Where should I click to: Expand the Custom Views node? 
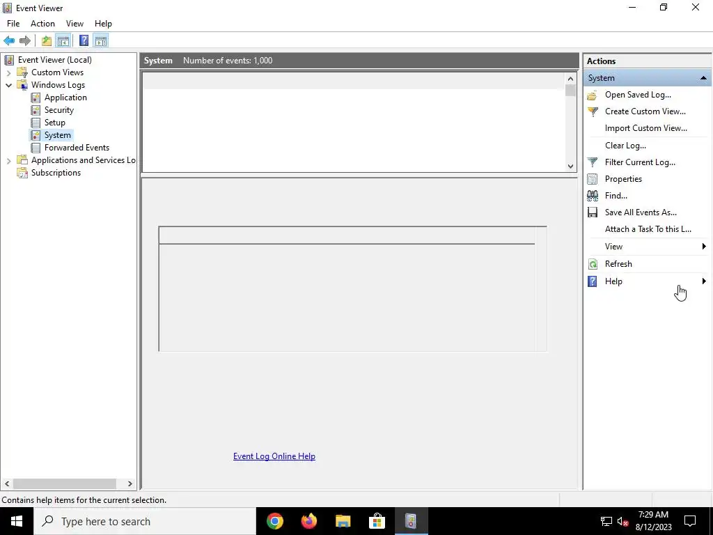(8, 72)
